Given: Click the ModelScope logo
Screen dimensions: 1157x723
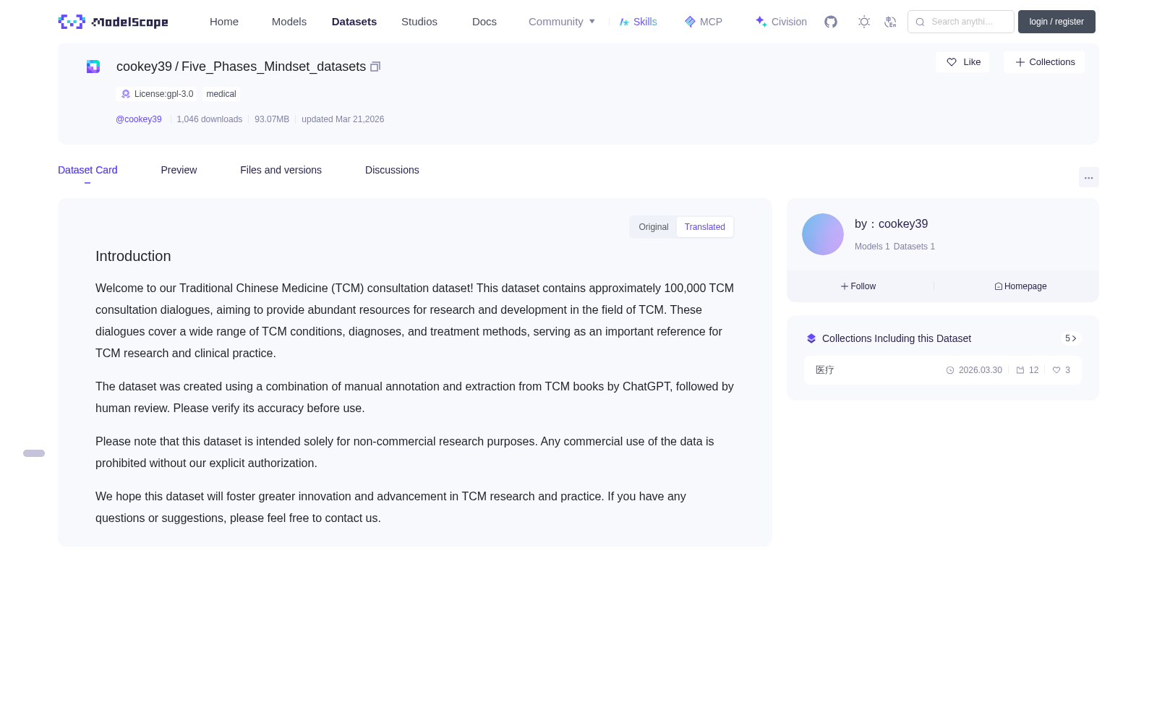Looking at the screenshot, I should [113, 22].
